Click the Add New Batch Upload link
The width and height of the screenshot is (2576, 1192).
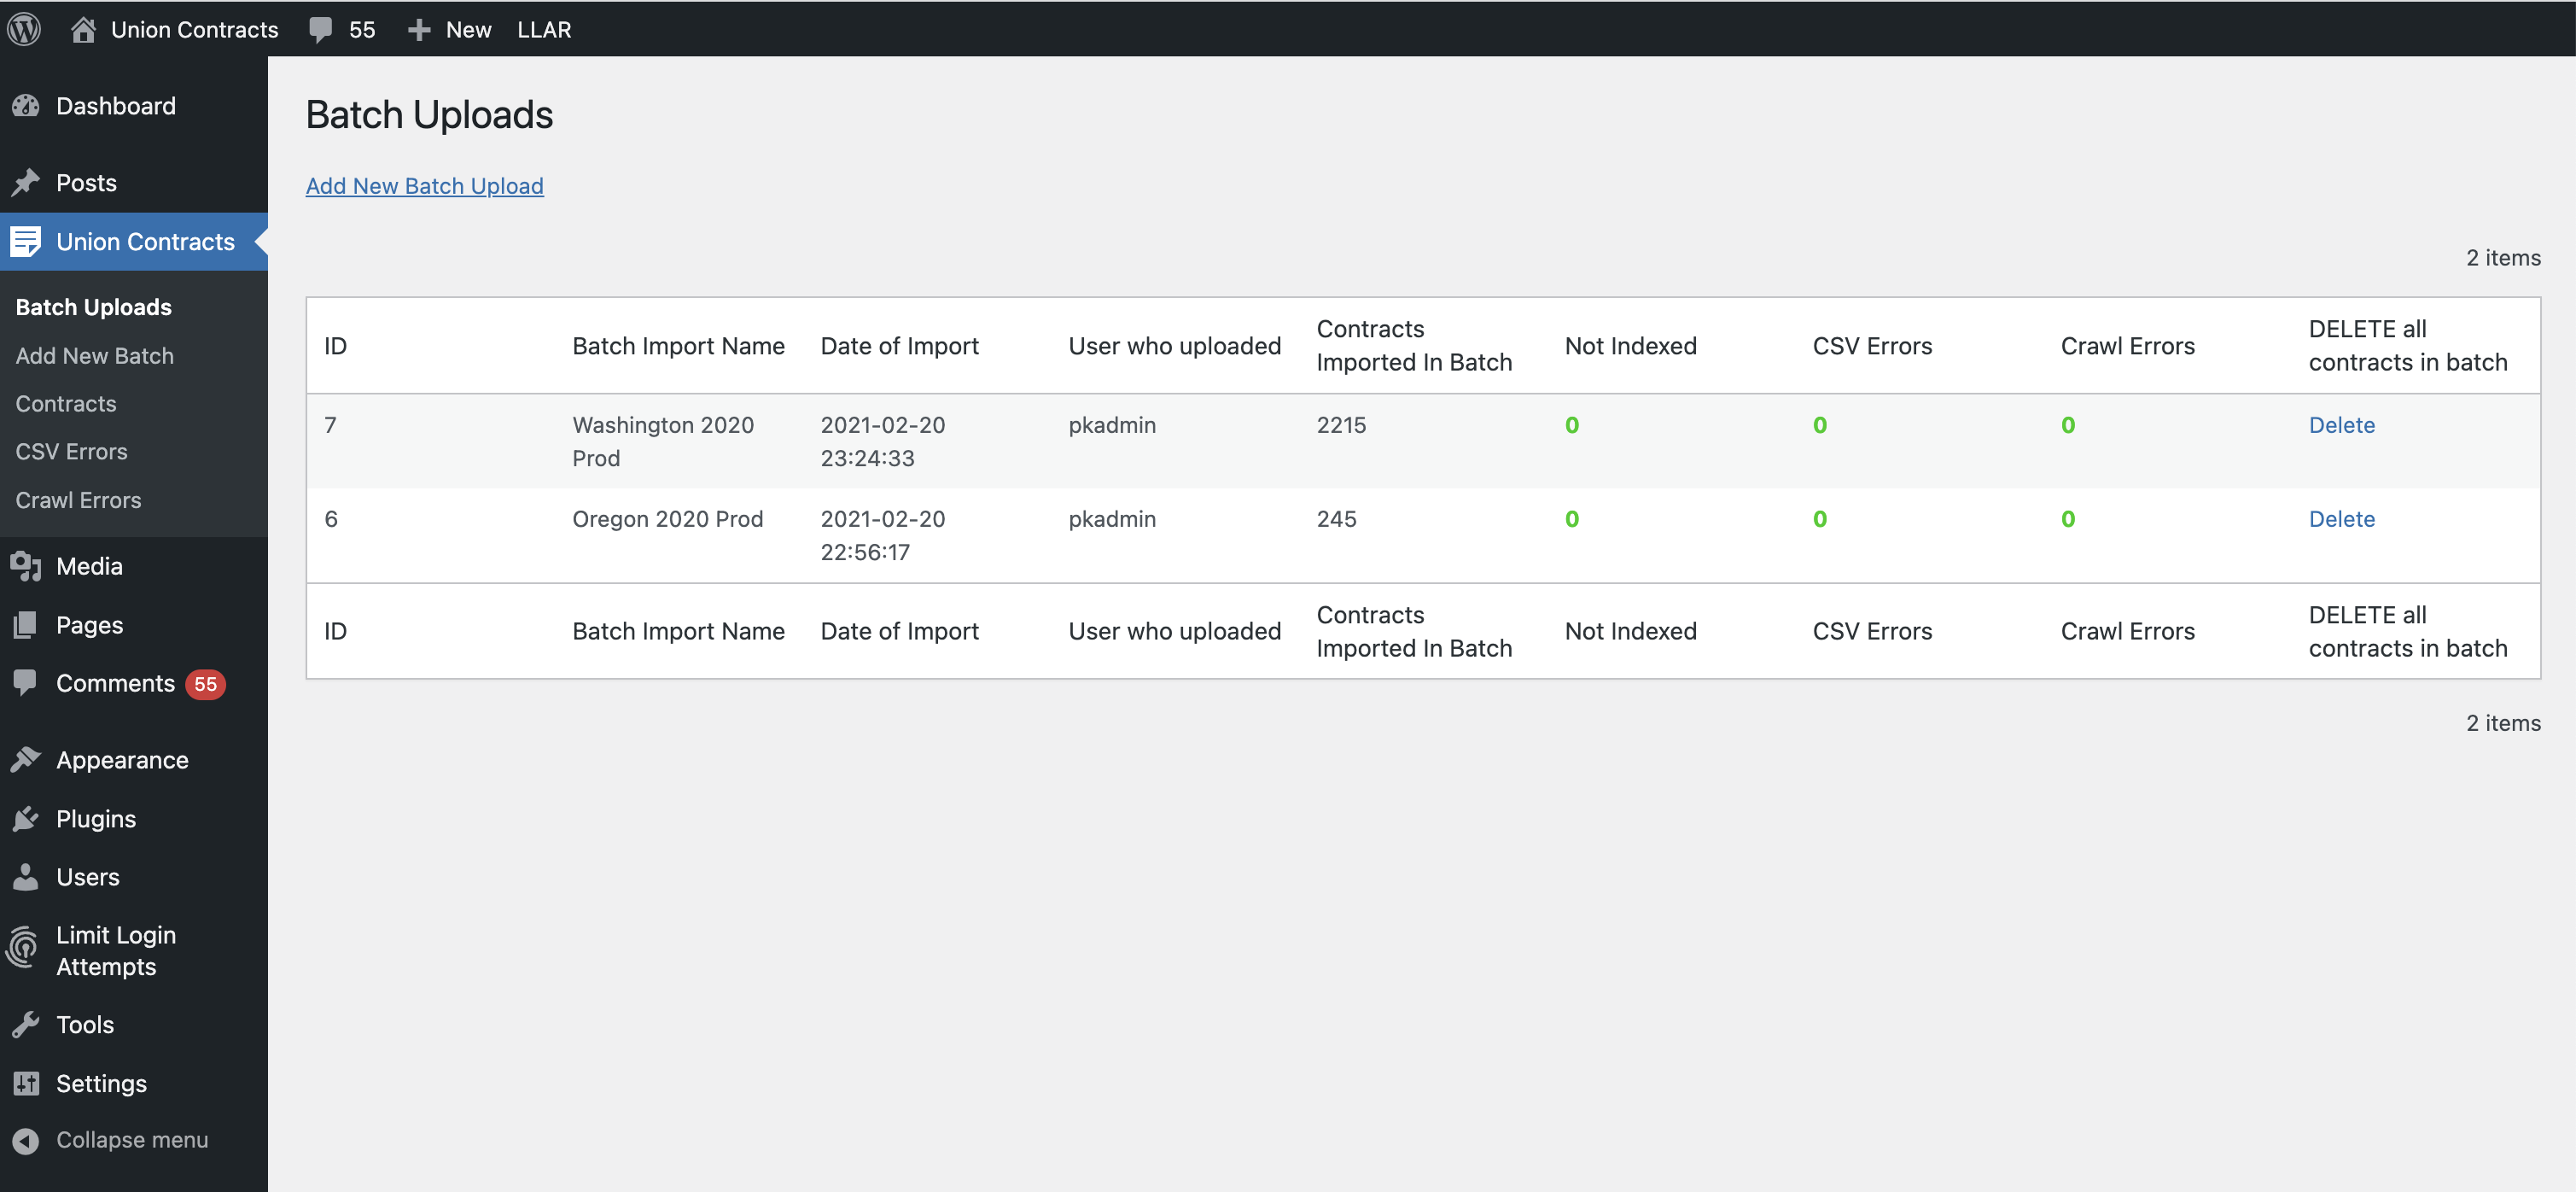424,186
